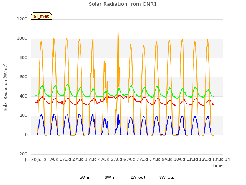Click the 200 y-axis tick label
Viewport: 246px width, 185px height.
[x=23, y=115]
